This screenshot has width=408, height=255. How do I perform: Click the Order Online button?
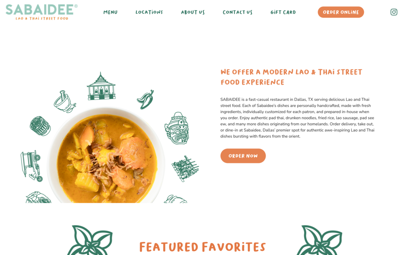point(341,12)
